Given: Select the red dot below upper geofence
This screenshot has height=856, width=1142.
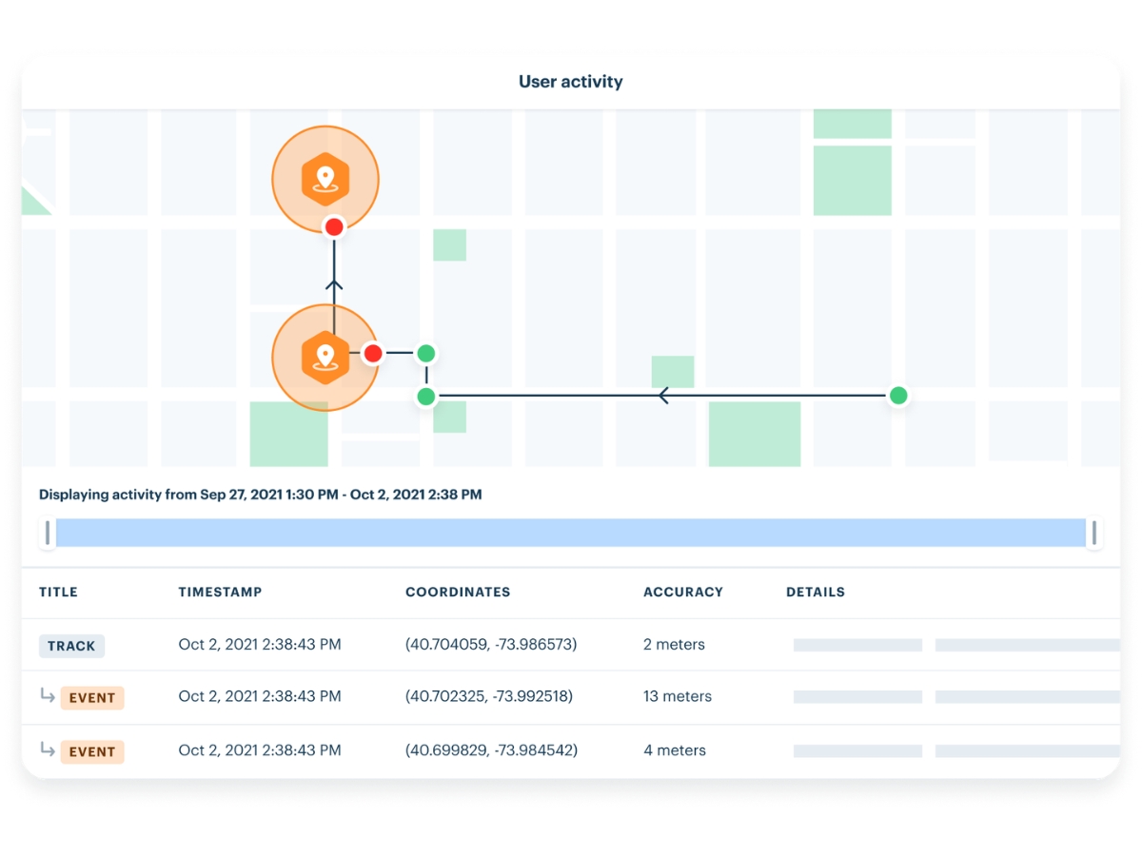Looking at the screenshot, I should point(334,227).
